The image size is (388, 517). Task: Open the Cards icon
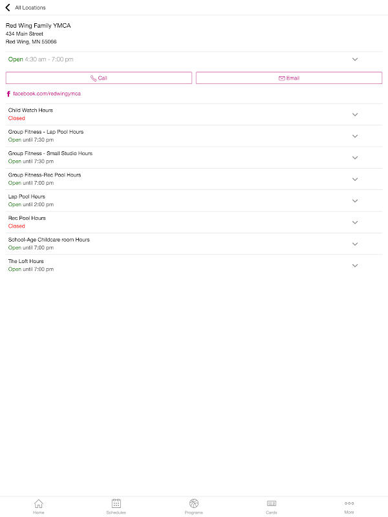272,503
